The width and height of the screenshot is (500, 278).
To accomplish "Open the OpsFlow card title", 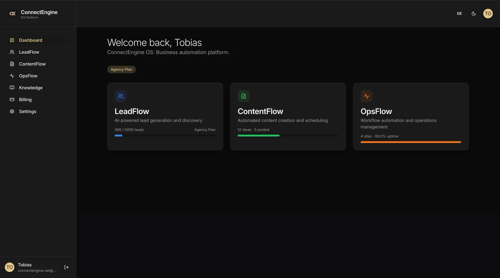I will 376,111.
